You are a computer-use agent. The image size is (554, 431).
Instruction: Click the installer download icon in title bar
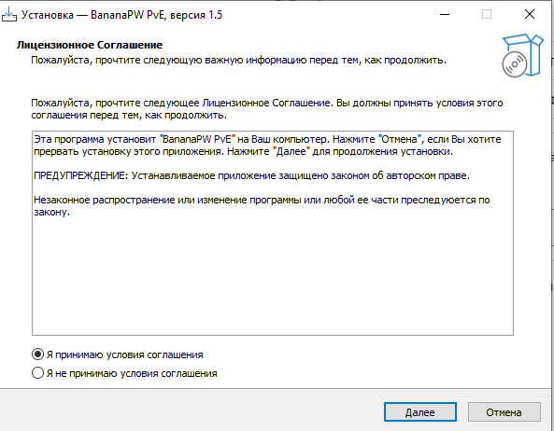[8, 15]
